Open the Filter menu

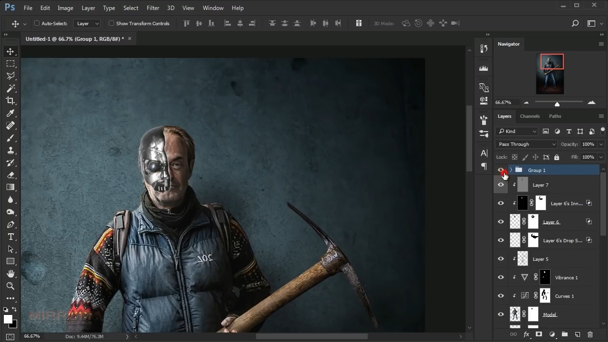(x=153, y=8)
